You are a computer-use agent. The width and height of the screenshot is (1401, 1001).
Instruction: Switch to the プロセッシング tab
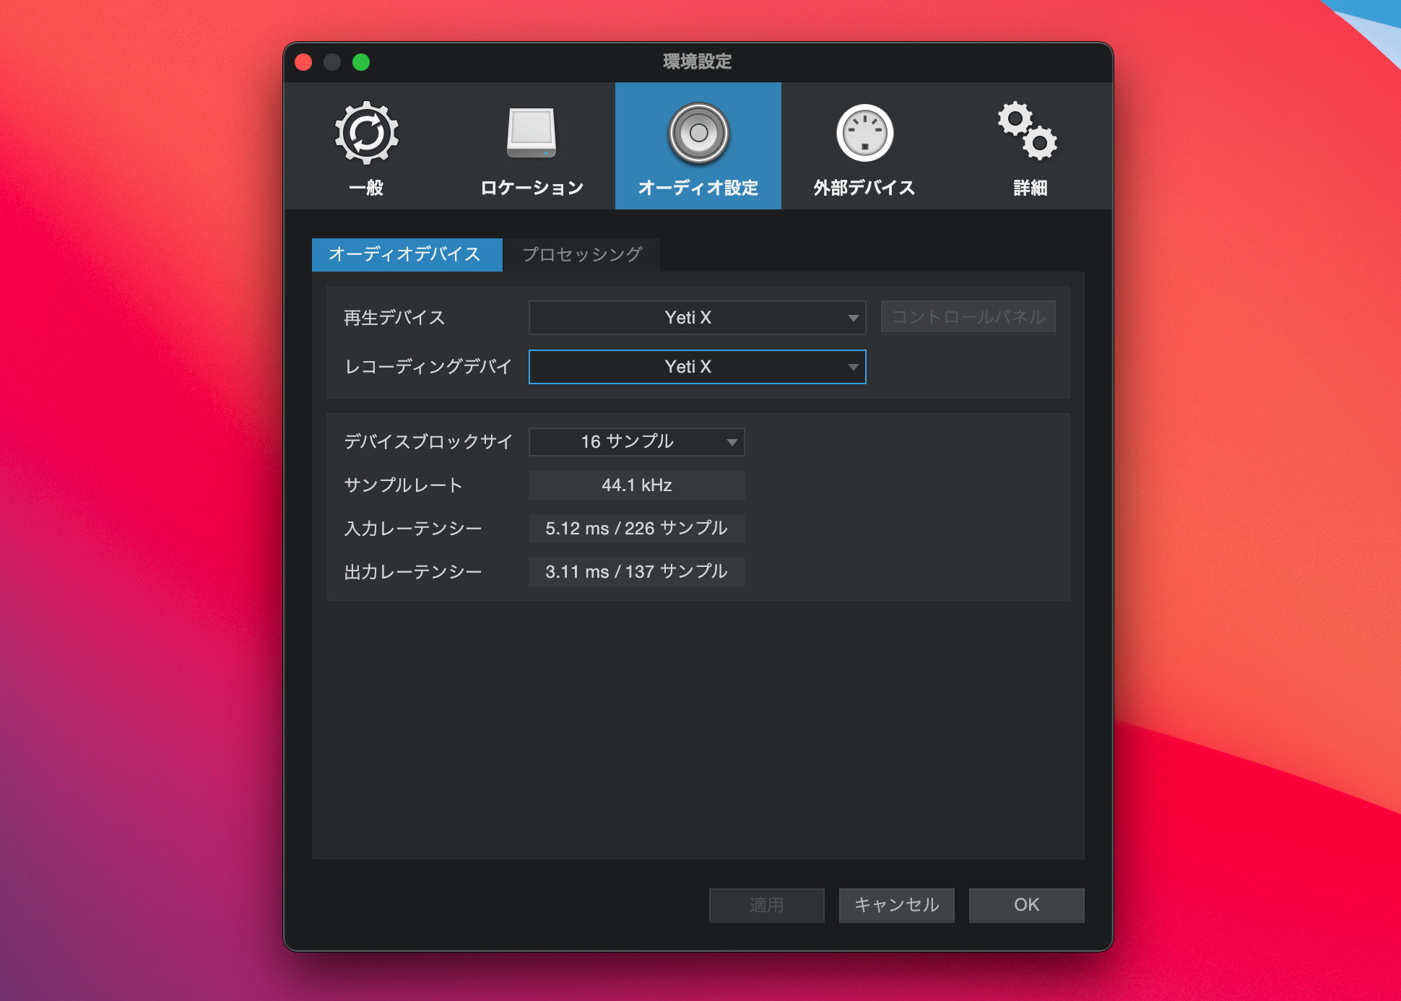(582, 254)
